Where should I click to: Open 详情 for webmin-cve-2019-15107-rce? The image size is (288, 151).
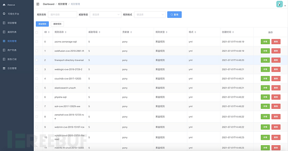point(265,127)
